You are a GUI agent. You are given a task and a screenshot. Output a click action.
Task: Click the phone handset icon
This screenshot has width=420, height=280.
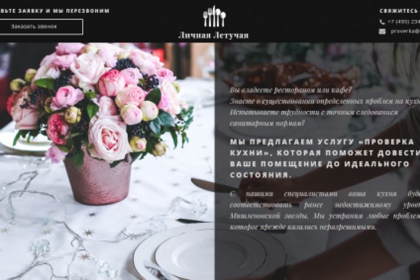pos(382,22)
